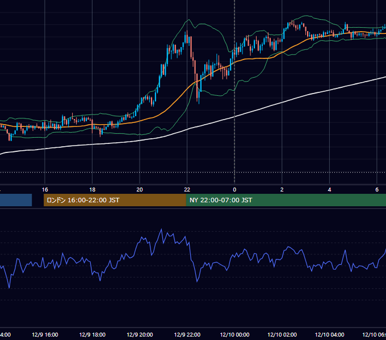
Task: Click the 18 hour label on chart axis
Action: click(93, 190)
